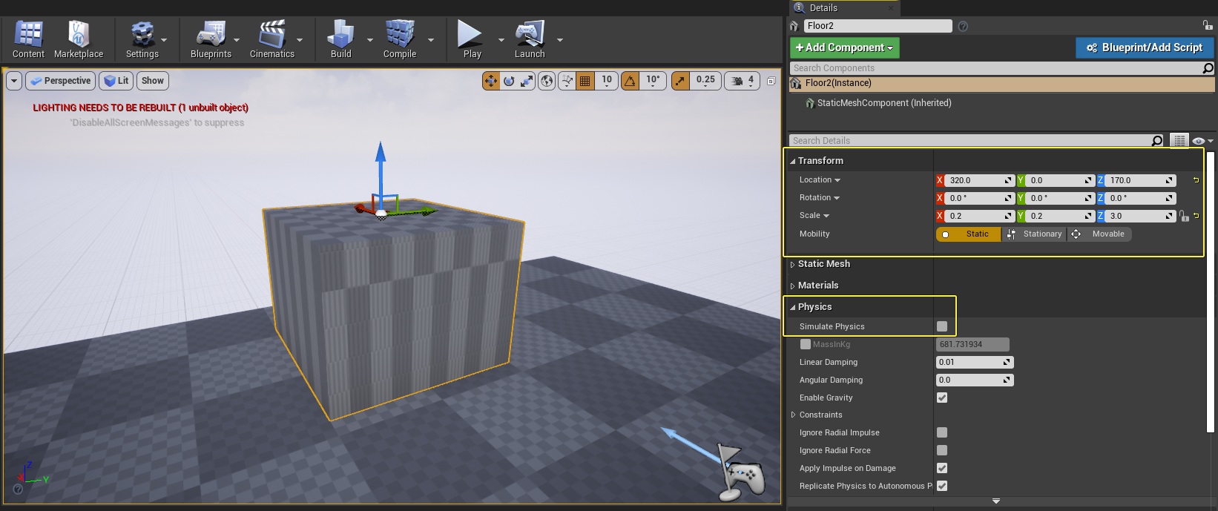Toggle grid snapping icon in viewport
The height and width of the screenshot is (511, 1218).
(585, 81)
